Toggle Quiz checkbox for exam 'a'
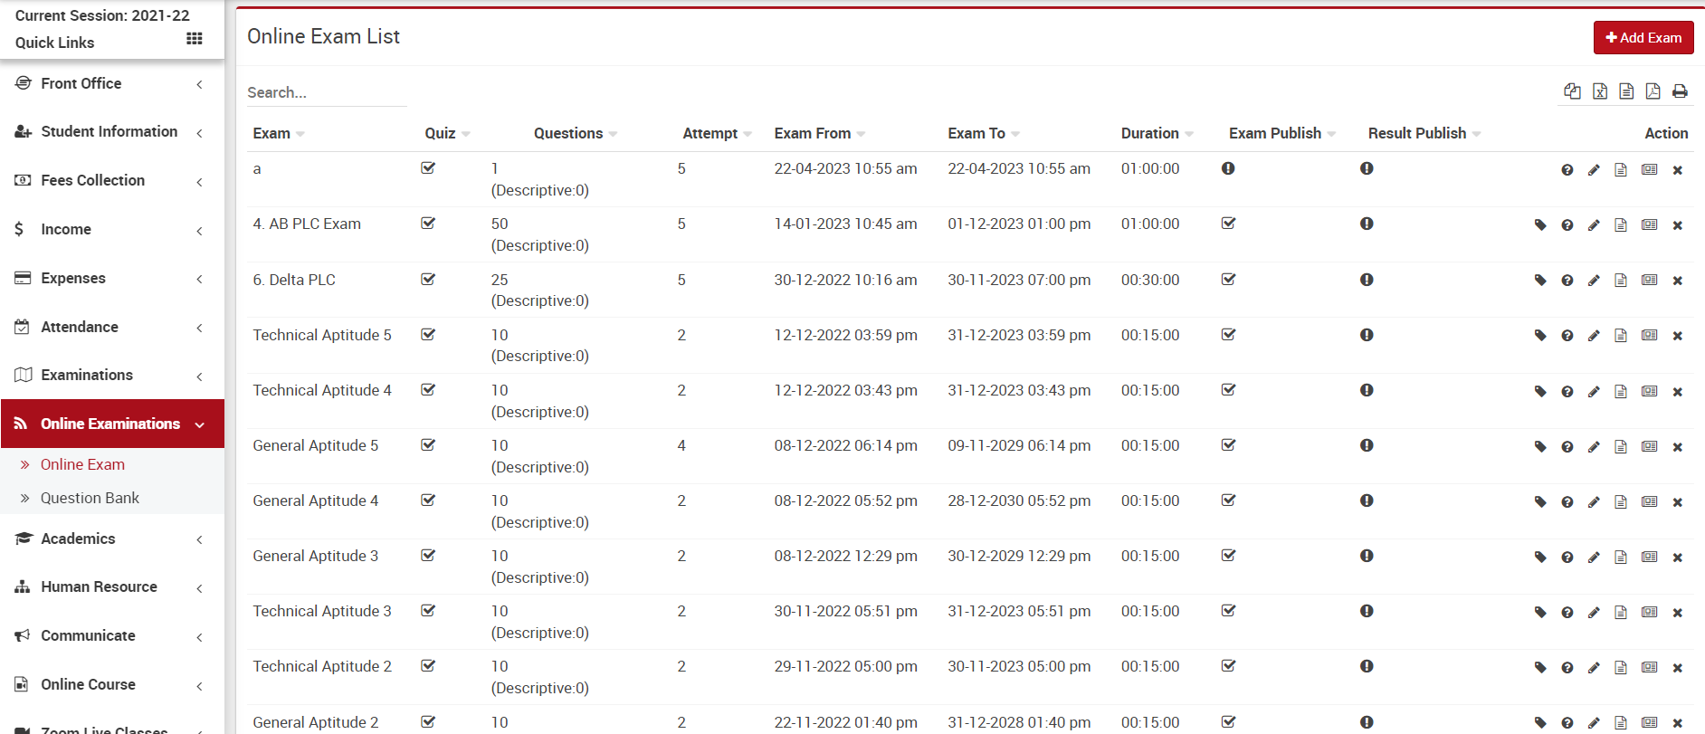Image resolution: width=1705 pixels, height=734 pixels. [428, 168]
